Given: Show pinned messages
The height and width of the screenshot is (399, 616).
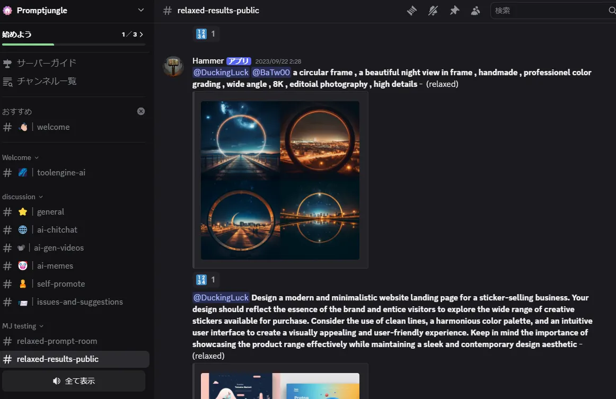Looking at the screenshot, I should [454, 11].
